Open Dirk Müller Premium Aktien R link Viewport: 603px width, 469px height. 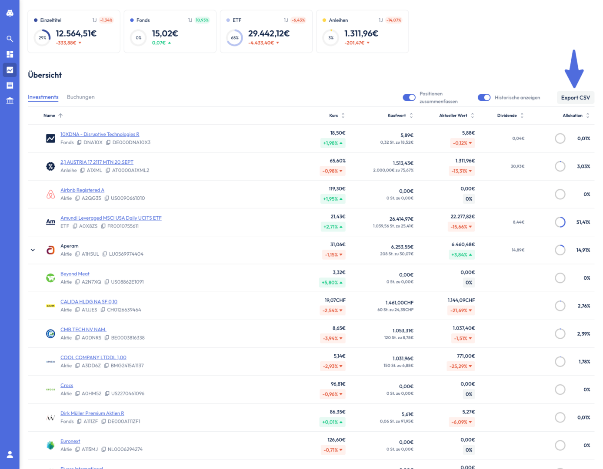[x=92, y=413]
